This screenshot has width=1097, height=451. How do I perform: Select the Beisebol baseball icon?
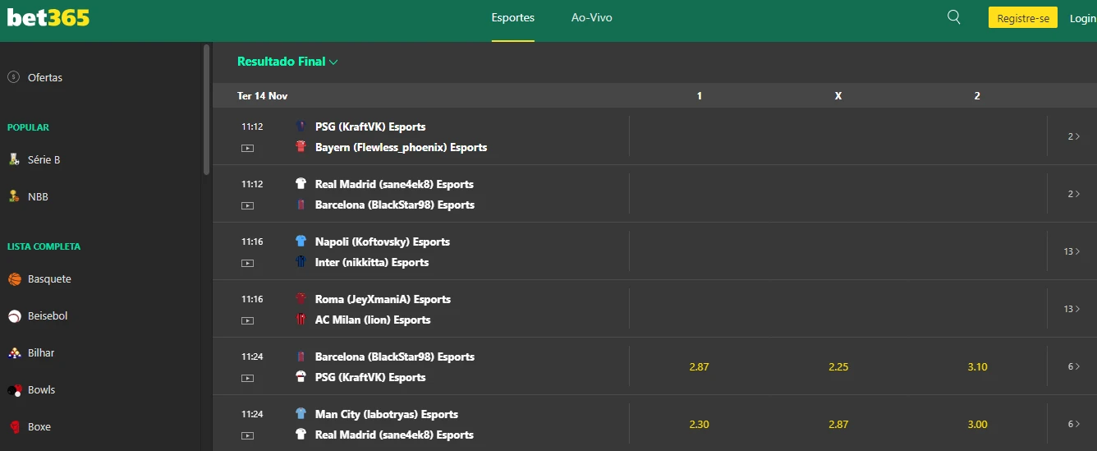(x=15, y=316)
